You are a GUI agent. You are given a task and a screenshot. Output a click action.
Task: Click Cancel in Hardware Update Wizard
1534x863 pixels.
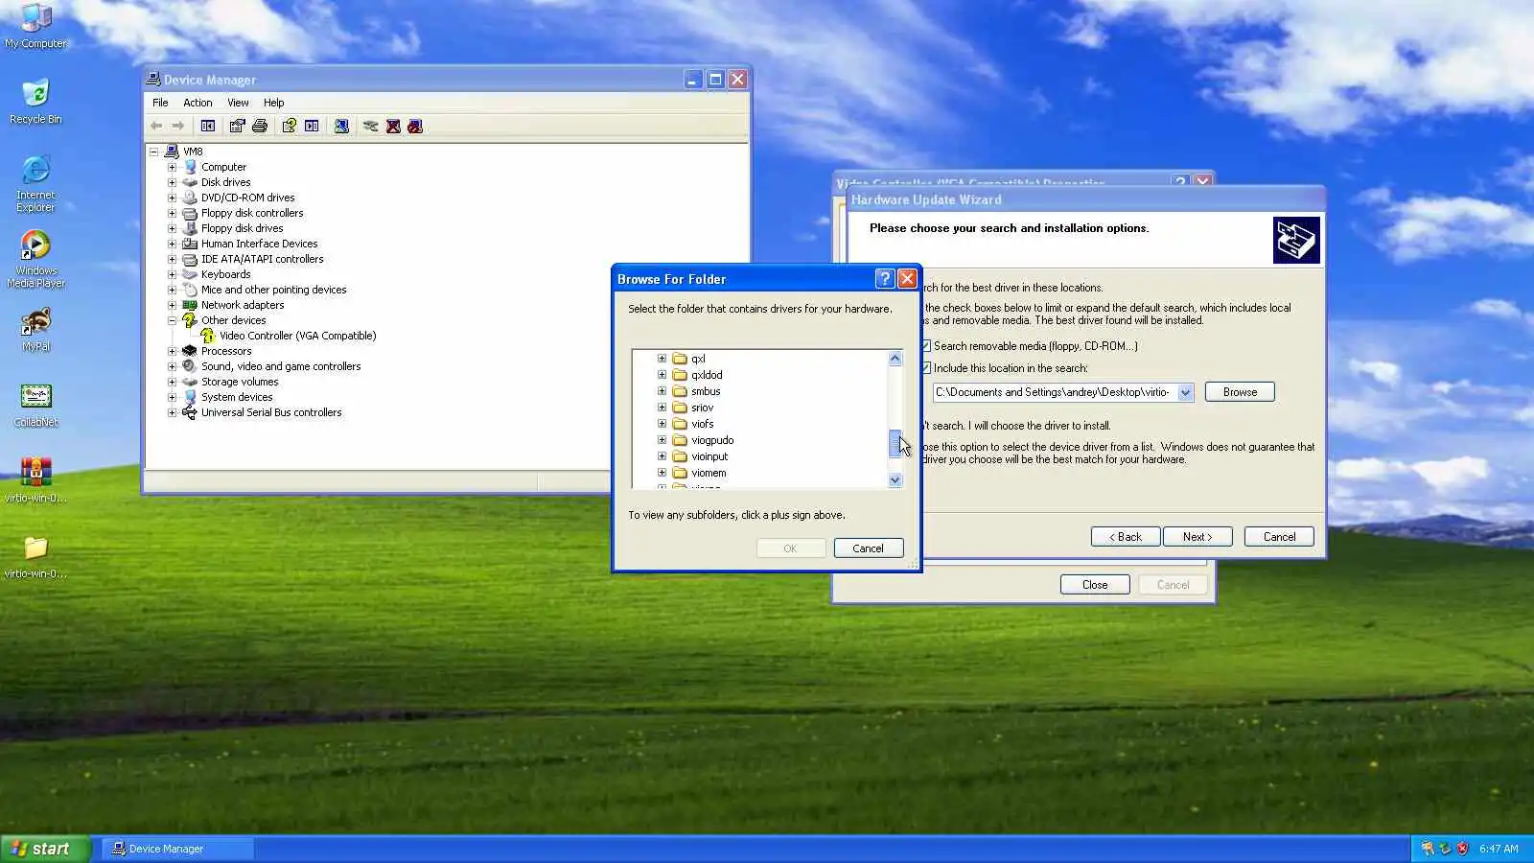1279,537
